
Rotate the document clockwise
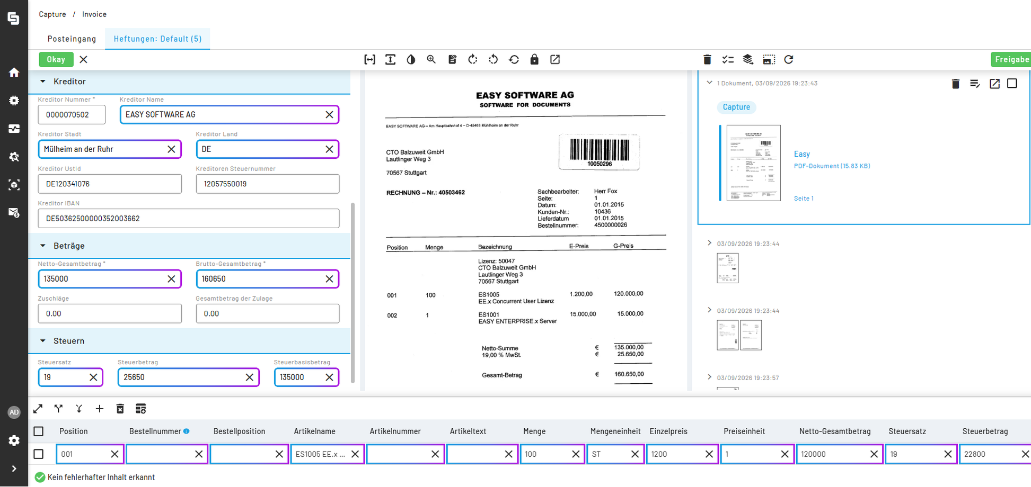473,60
